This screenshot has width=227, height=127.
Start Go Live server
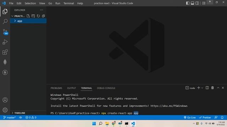(x=190, y=117)
